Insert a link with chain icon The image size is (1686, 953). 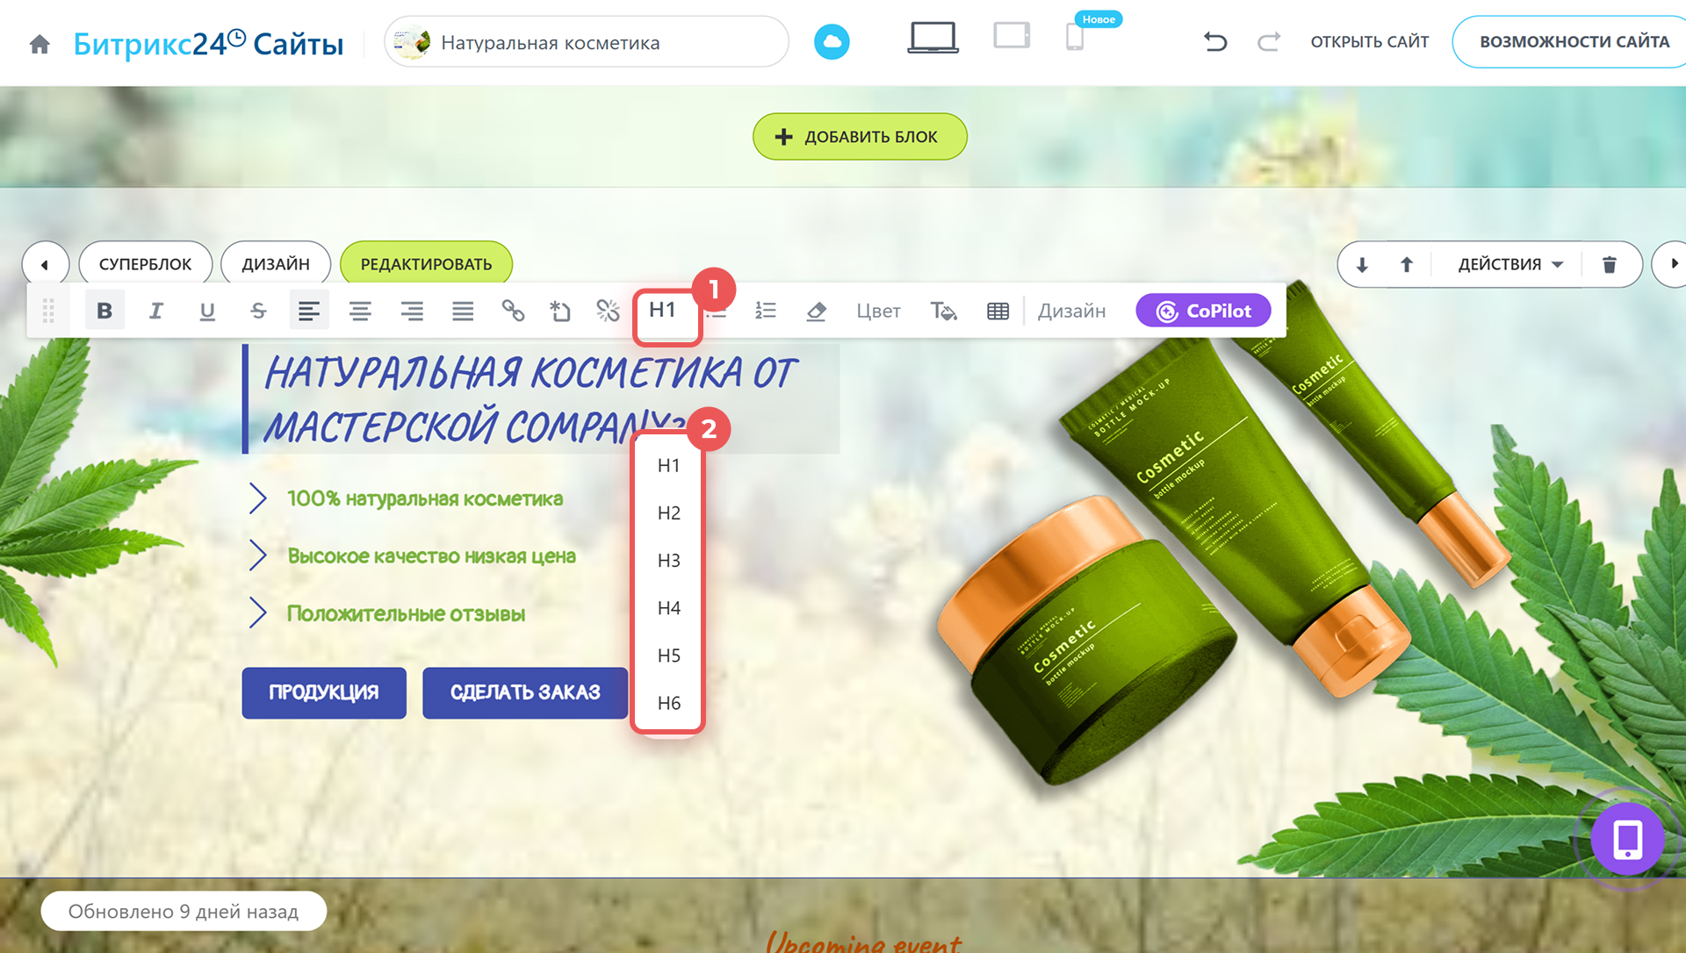513,311
